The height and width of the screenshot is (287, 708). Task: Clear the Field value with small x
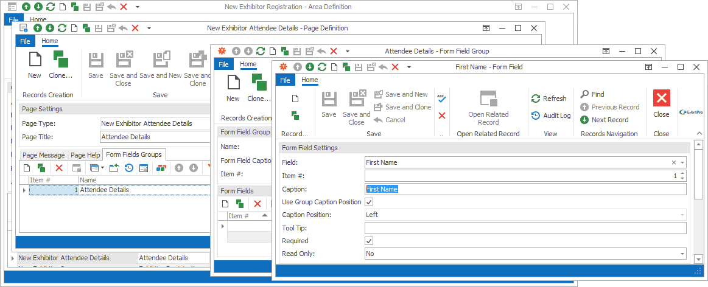point(674,162)
